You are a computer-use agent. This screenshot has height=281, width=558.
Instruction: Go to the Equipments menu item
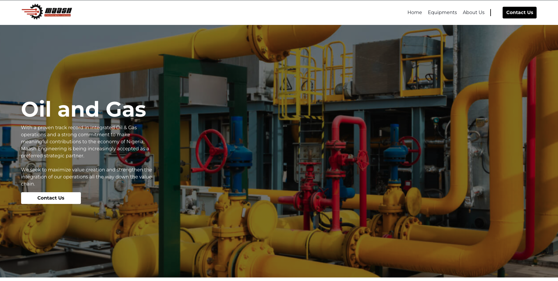(x=442, y=12)
